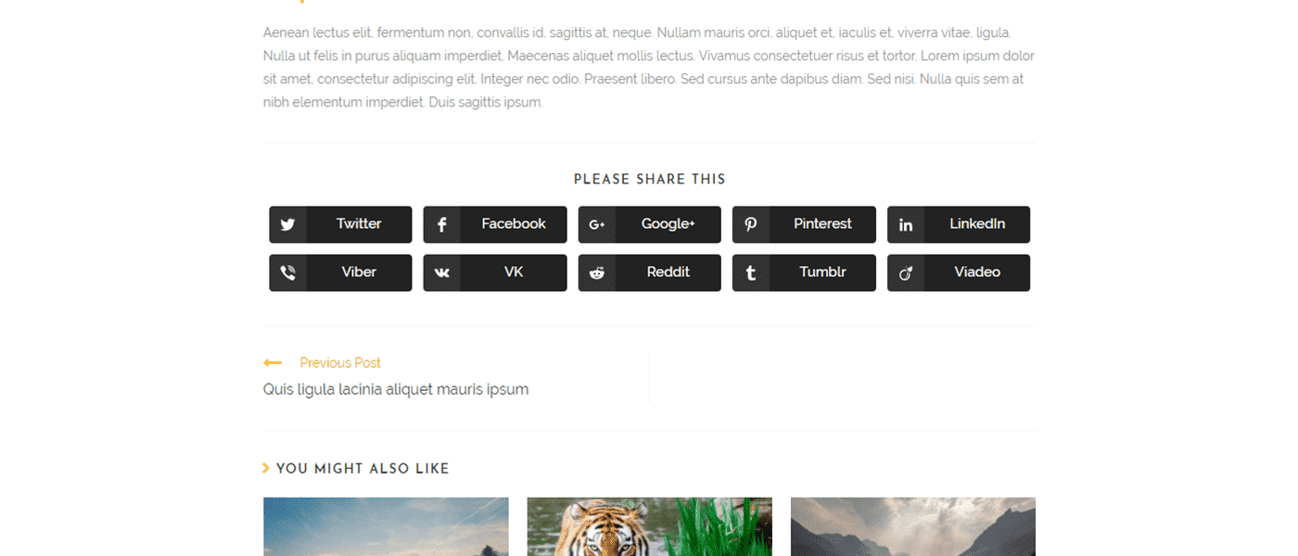Share this post on Twitter
1298x556 pixels.
(x=340, y=224)
